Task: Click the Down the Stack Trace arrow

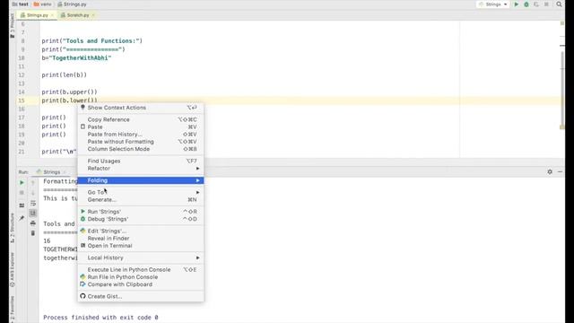Action: [33, 193]
